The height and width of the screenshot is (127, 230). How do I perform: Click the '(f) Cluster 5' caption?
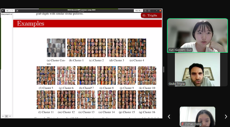tap(46, 88)
